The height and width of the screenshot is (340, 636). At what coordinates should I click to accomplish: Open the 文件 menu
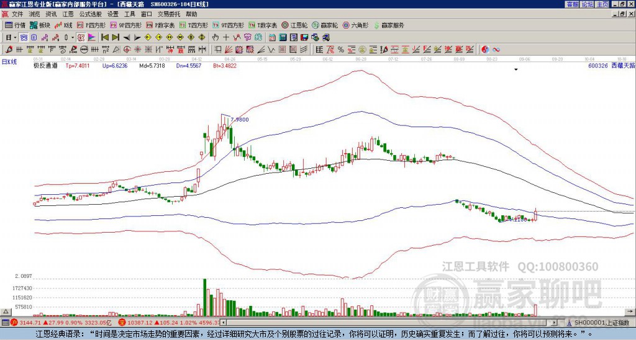17,14
